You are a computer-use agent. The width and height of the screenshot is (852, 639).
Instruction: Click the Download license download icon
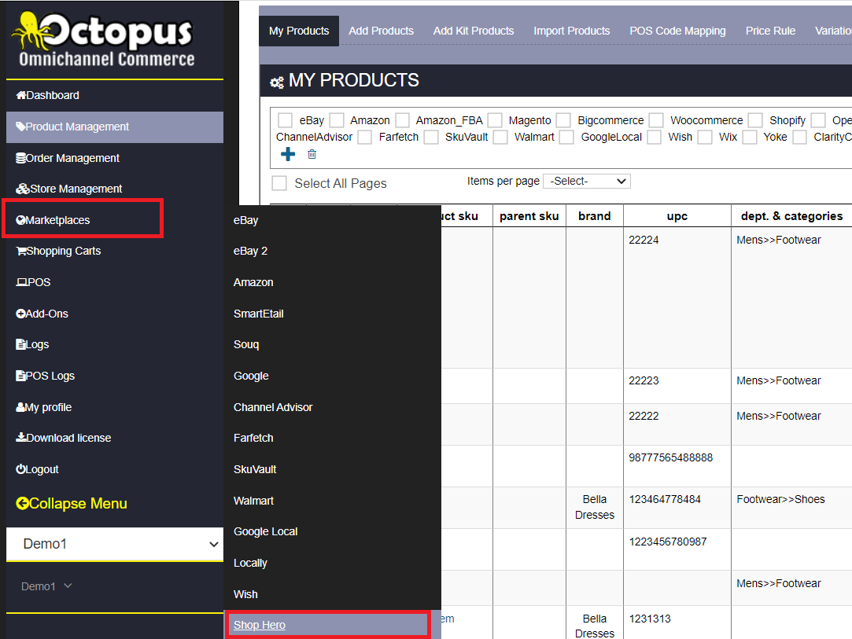pyautogui.click(x=21, y=438)
